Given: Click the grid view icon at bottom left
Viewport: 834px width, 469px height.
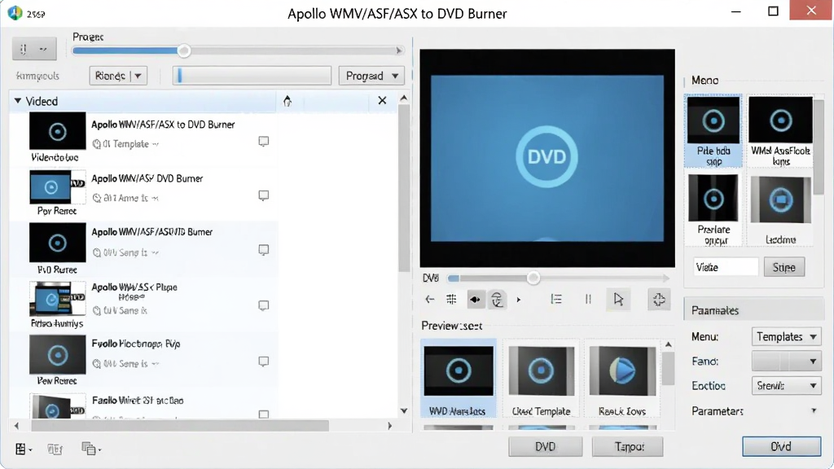Looking at the screenshot, I should [x=20, y=449].
